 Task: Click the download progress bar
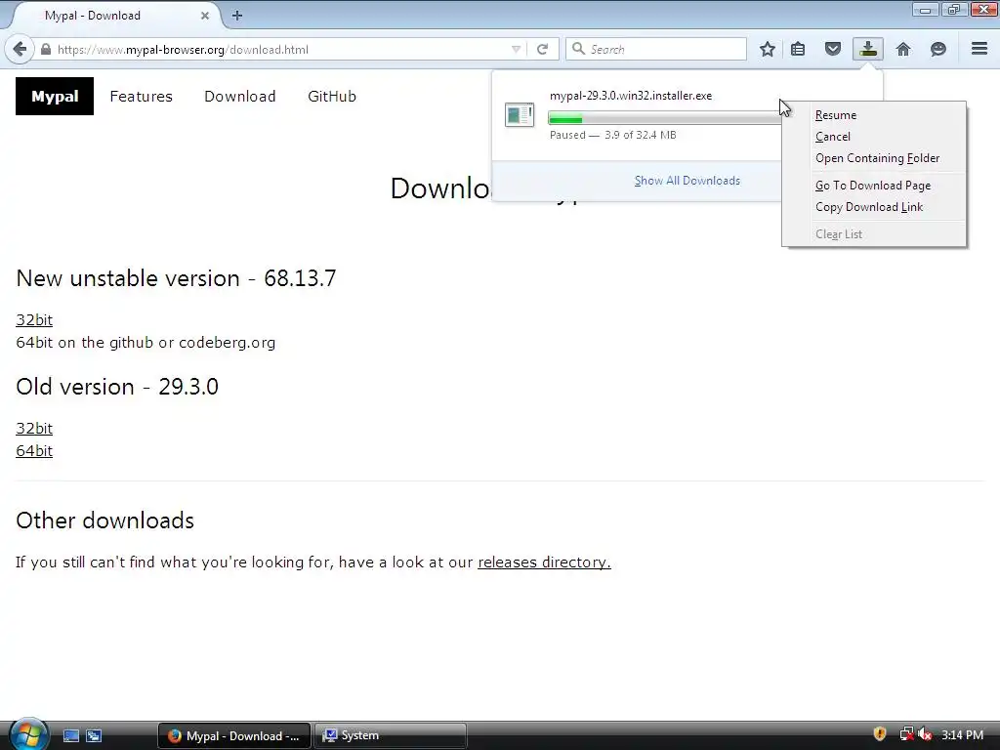point(664,118)
